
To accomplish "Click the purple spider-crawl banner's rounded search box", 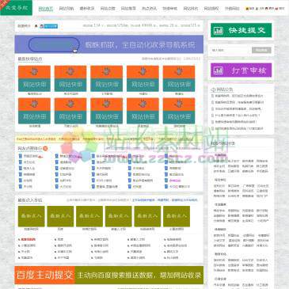I will pyautogui.click(x=54, y=44).
